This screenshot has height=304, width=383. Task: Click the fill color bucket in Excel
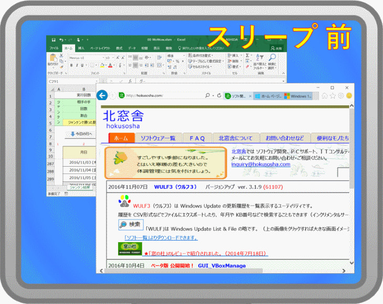102,65
